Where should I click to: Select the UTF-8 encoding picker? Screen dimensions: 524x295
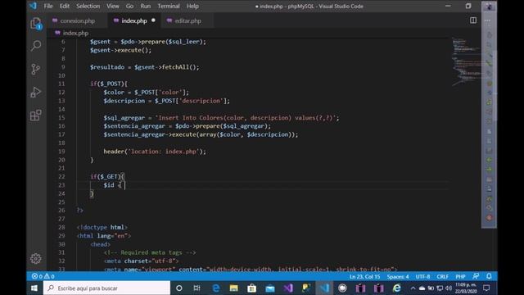point(422,277)
